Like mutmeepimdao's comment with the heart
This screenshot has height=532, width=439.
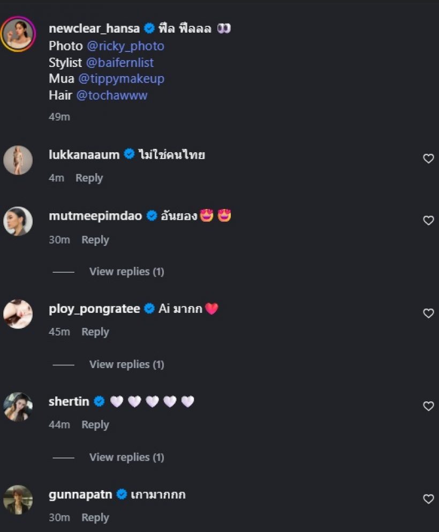(x=428, y=220)
